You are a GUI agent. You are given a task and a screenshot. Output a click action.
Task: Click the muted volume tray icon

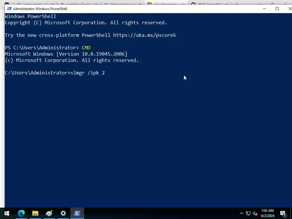click(x=255, y=213)
